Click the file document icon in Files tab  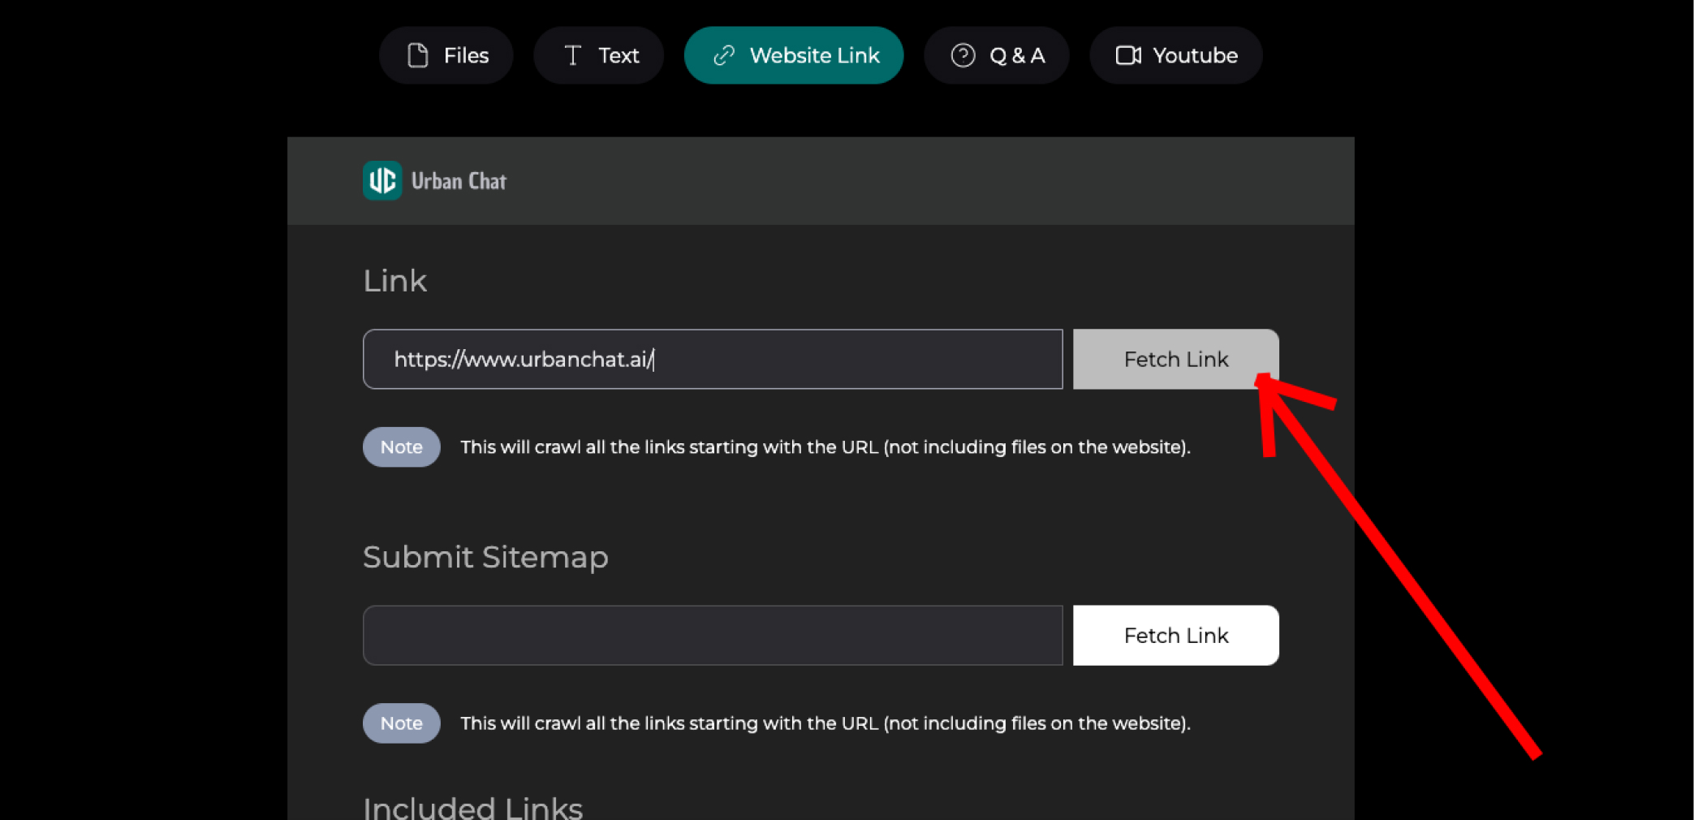point(417,55)
